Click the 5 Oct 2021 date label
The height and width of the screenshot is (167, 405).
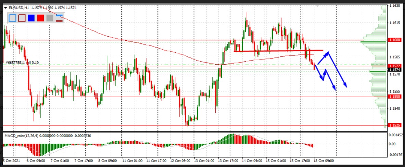[x=12, y=160]
